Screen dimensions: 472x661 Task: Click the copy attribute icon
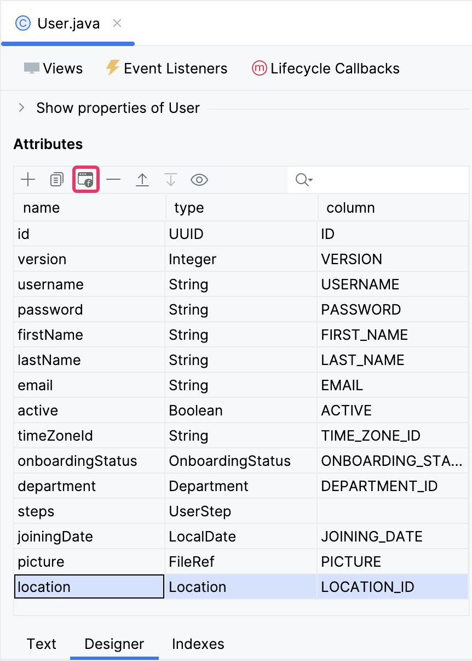tap(56, 180)
